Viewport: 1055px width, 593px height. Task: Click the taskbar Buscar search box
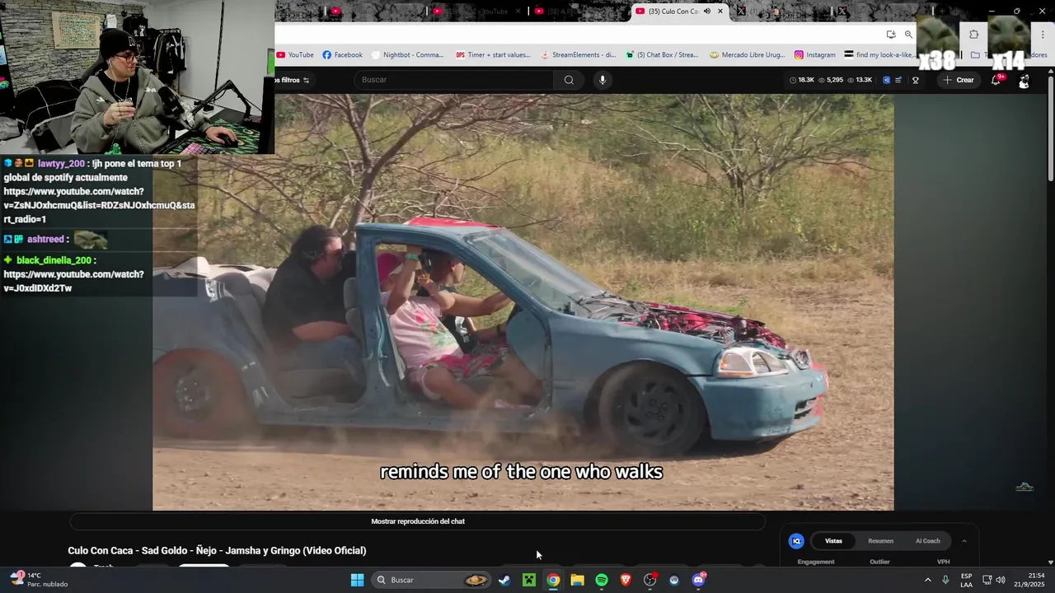pyautogui.click(x=432, y=580)
